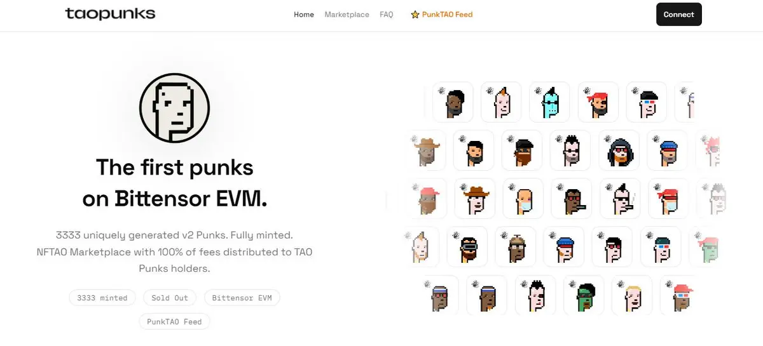Click the PunkTAO Feed pill below description
This screenshot has width=763, height=346.
[174, 322]
